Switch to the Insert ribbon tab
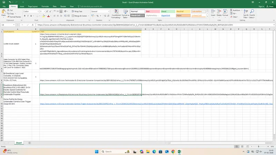 [x=22, y=7]
